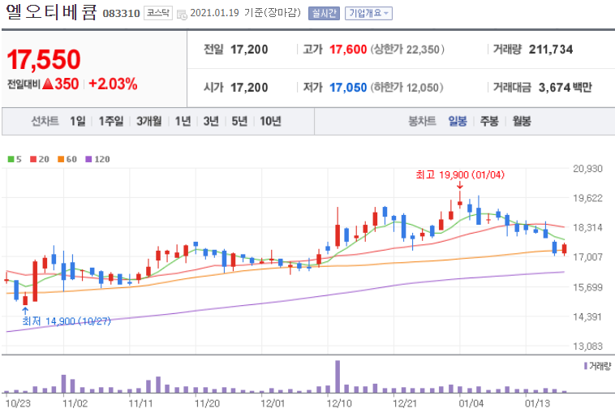Viewport: 615px width, 413px height.
Task: Switch to the 일봉 daily candle chart
Action: pos(458,121)
